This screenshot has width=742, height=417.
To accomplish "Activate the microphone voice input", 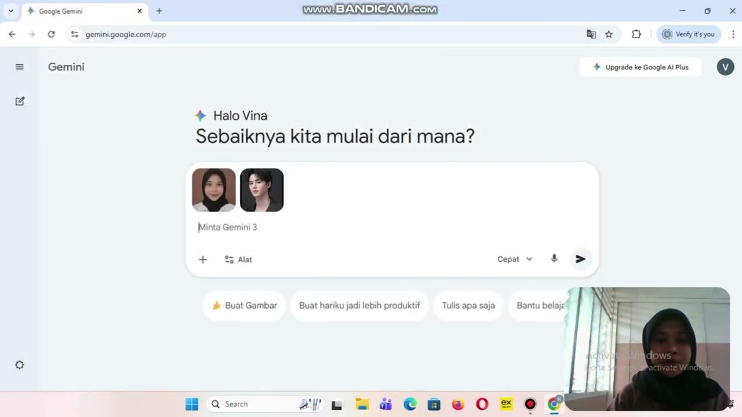I will [554, 259].
